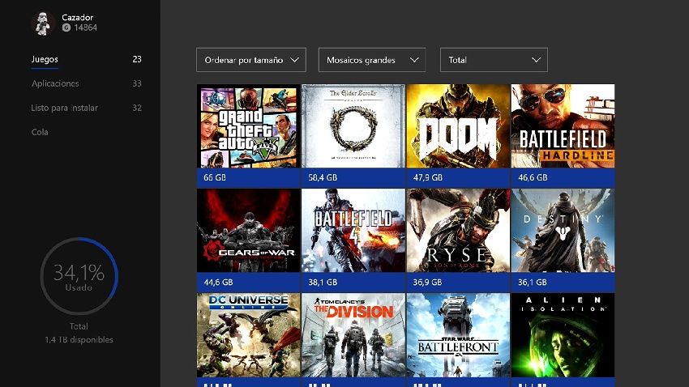
Task: Switch to the Aplicaciones section
Action: [55, 83]
